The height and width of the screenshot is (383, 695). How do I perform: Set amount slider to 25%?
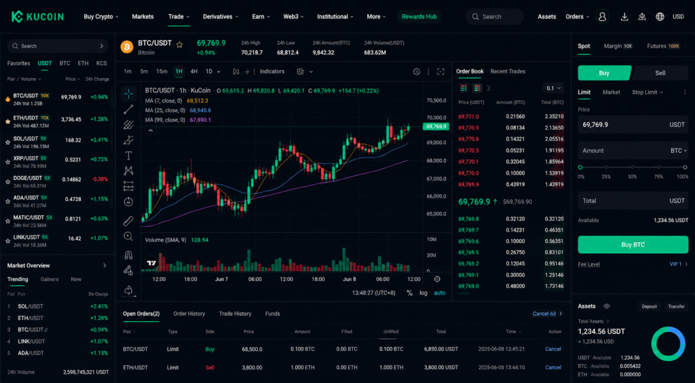pyautogui.click(x=606, y=168)
